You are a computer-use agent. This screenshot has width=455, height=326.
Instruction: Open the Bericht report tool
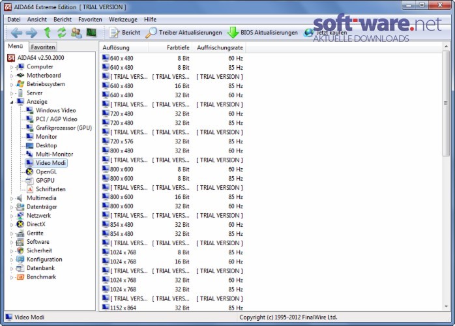coord(125,33)
